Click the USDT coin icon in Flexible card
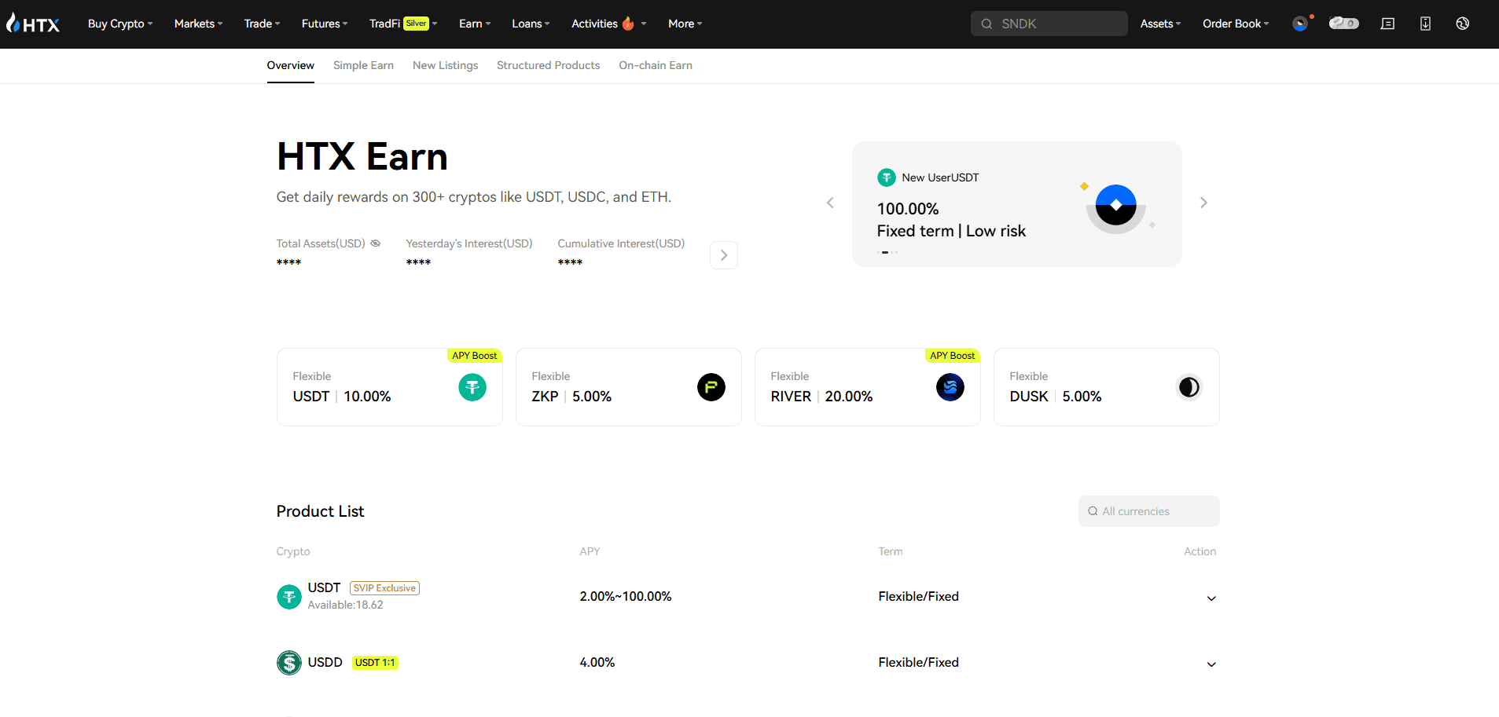Screen dimensions: 1499x717 coord(472,387)
